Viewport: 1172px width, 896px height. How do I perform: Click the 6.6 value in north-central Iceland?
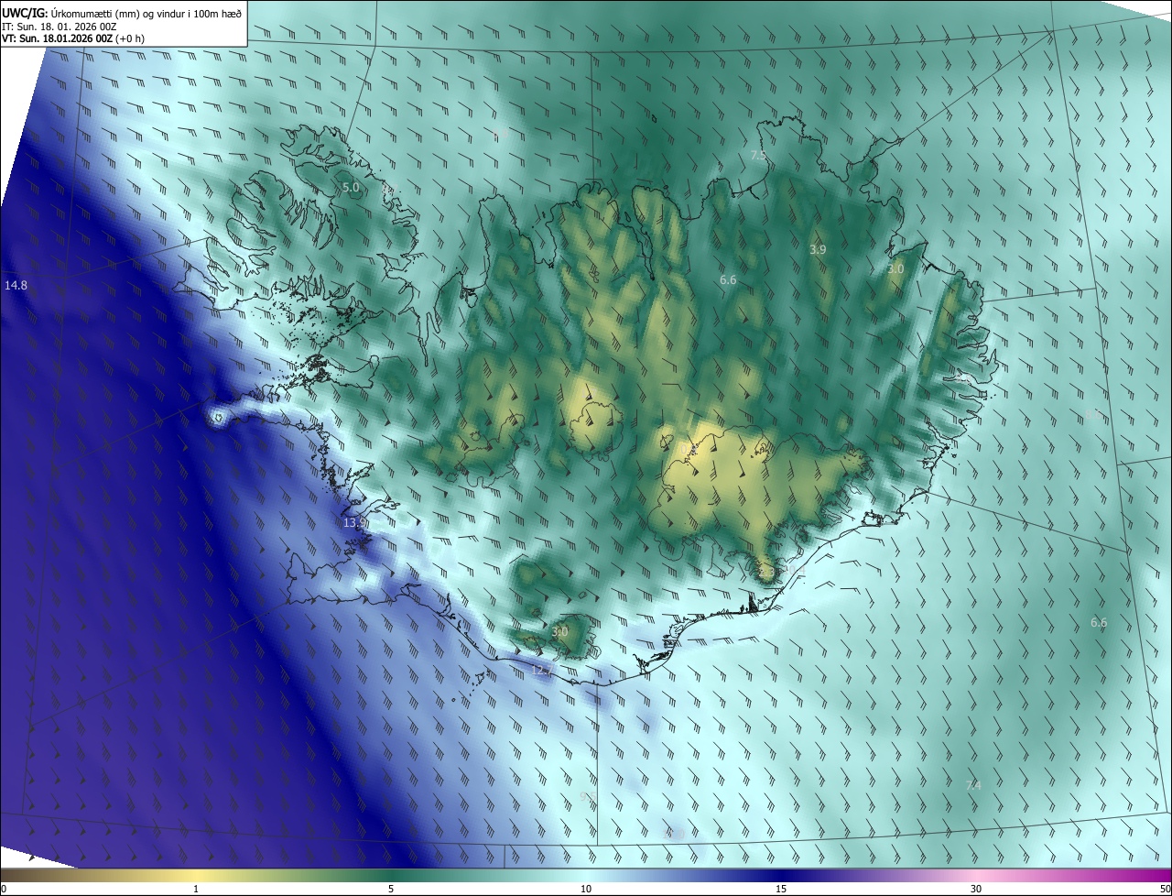point(728,280)
